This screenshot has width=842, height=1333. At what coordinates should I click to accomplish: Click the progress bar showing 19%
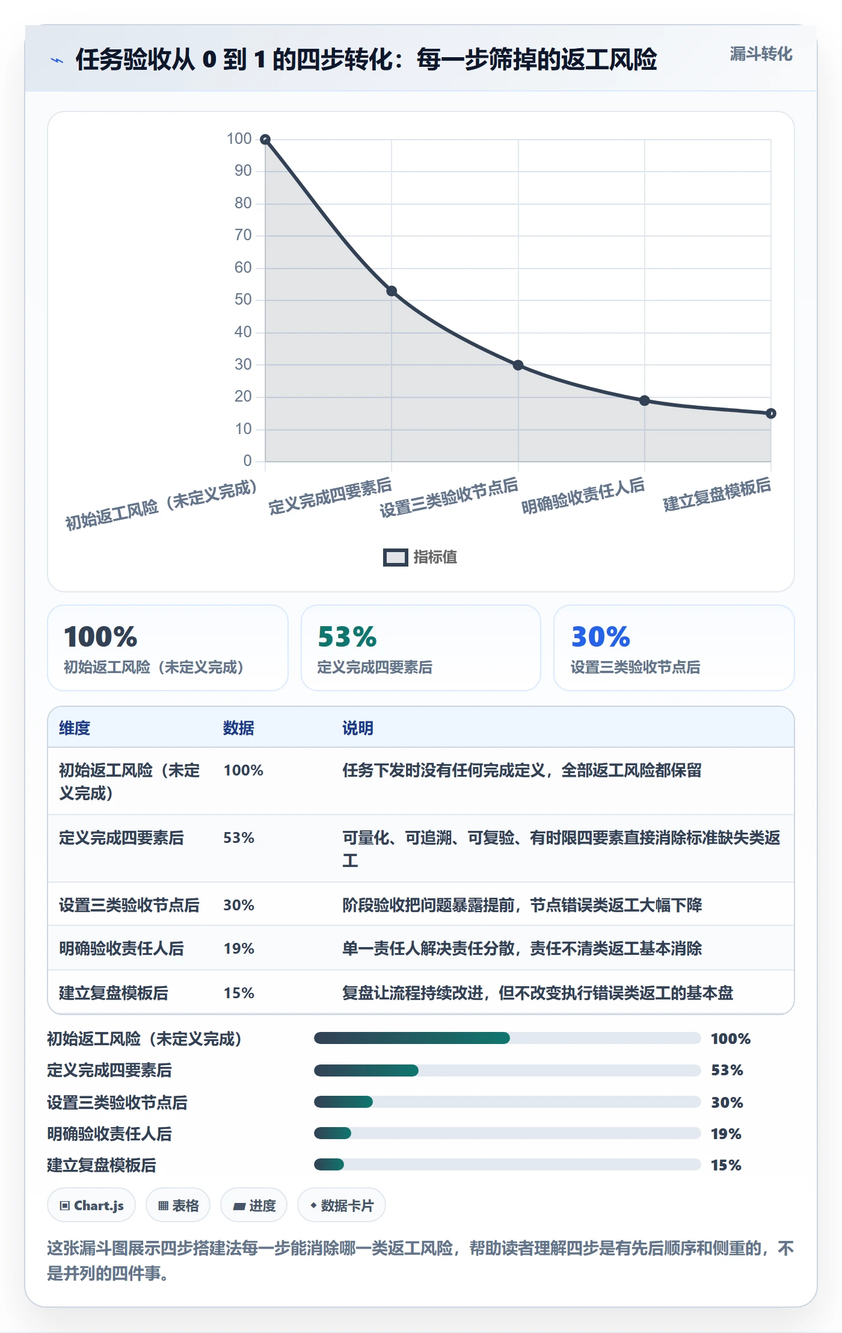[508, 1133]
